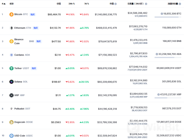184x139 pixels.
Task: Click Bitcoin volume 572,008 BTC
Action: tap(141, 16)
